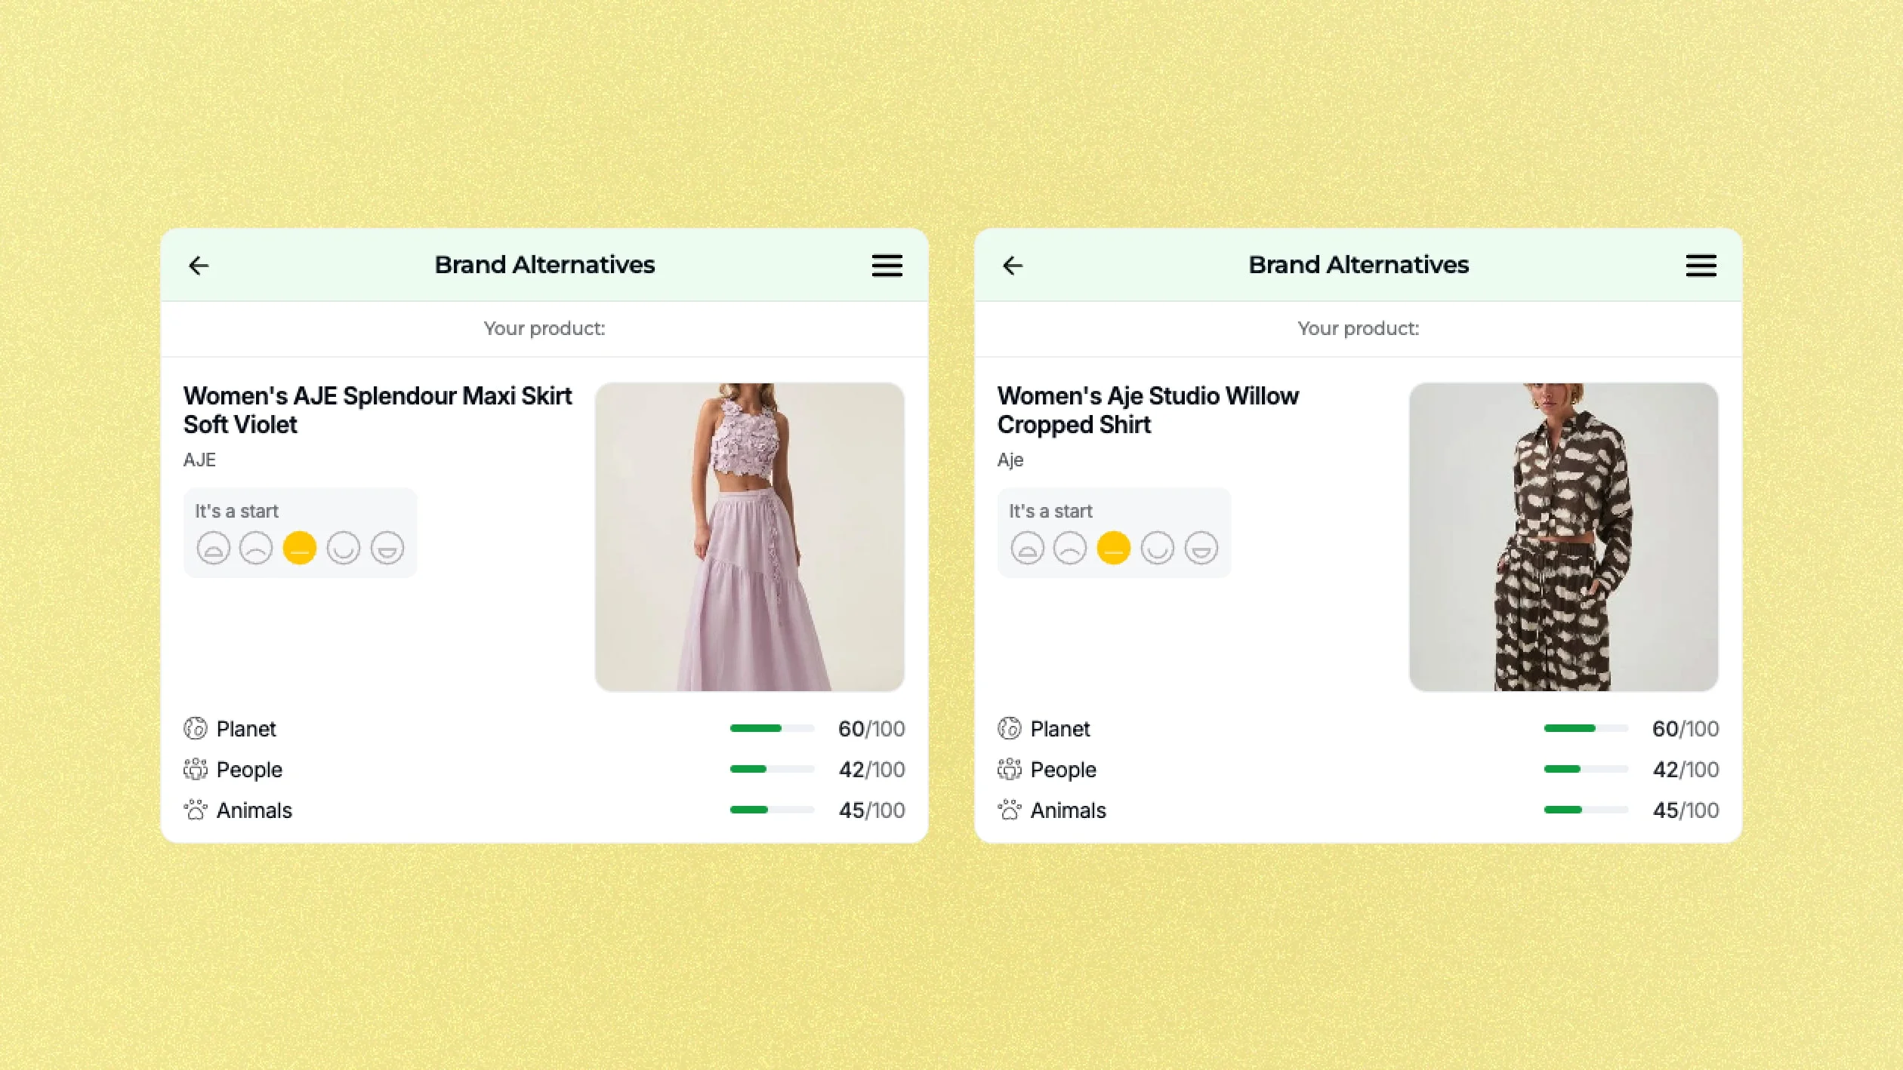
Task: Click the Animals paw icon on the cropped shirt card
Action: click(1008, 810)
